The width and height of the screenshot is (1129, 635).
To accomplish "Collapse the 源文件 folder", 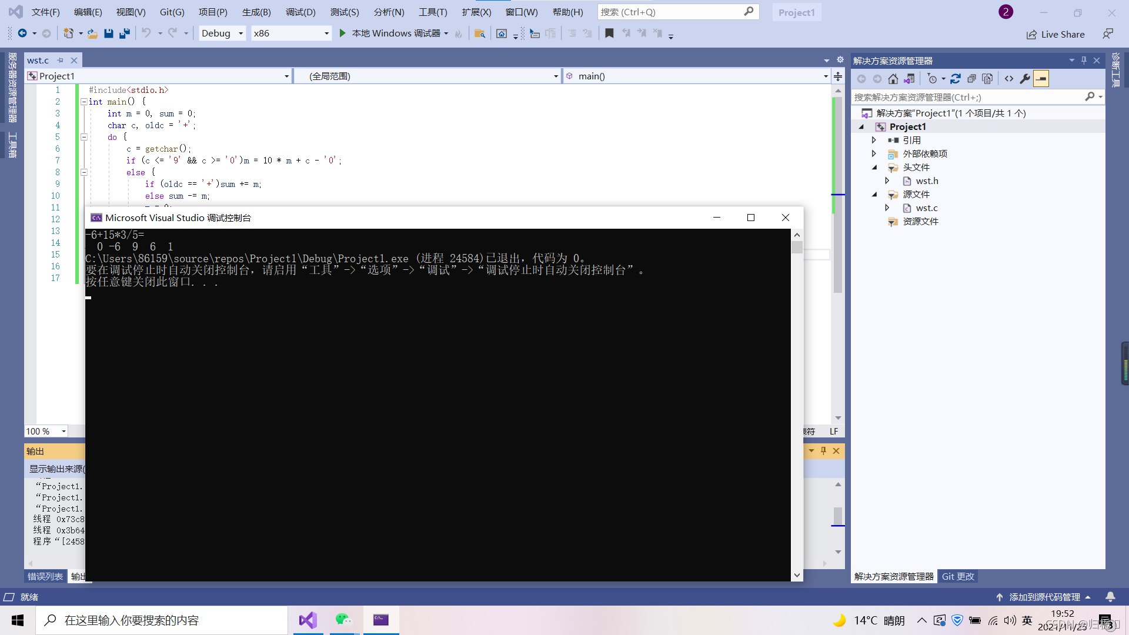I will (874, 195).
